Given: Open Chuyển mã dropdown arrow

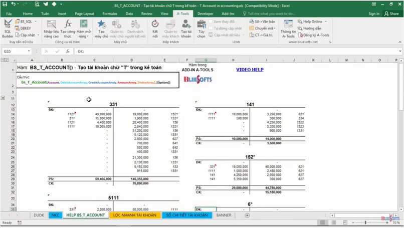Looking at the screenshot, I should tap(275, 29).
